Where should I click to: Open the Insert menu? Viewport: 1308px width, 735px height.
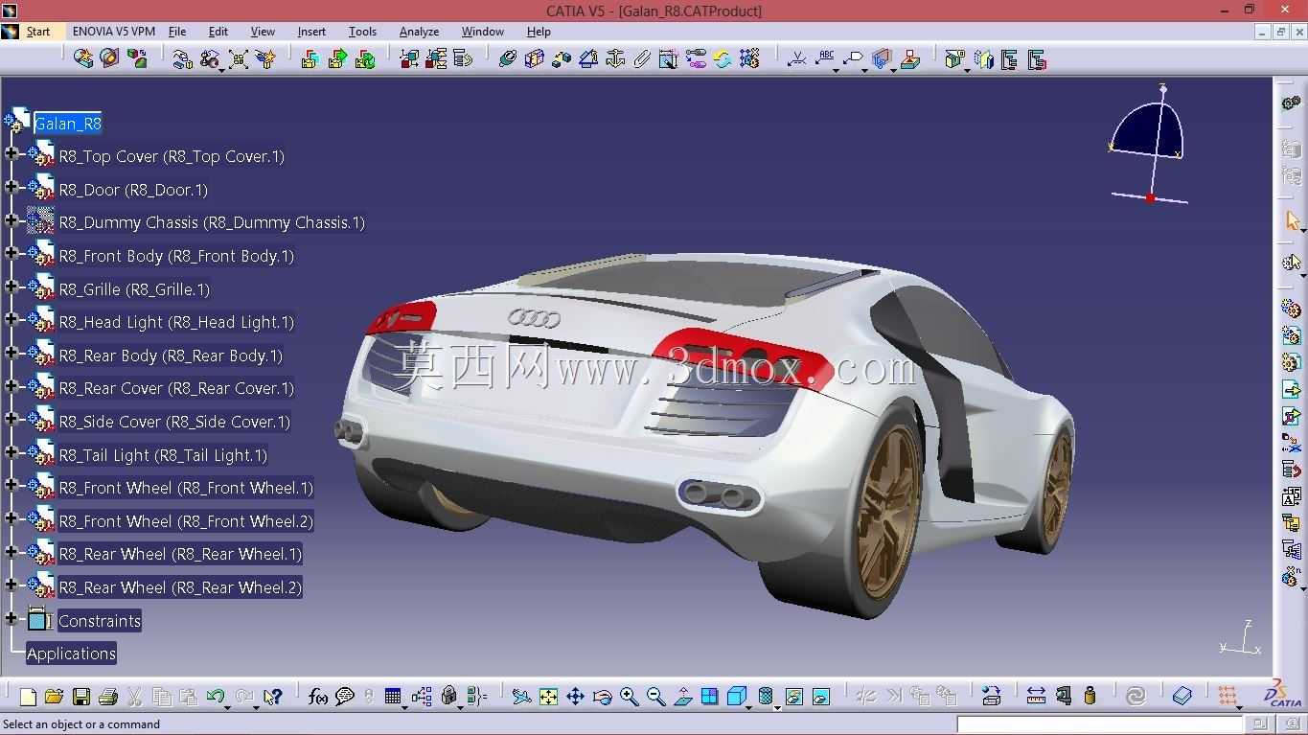click(311, 32)
